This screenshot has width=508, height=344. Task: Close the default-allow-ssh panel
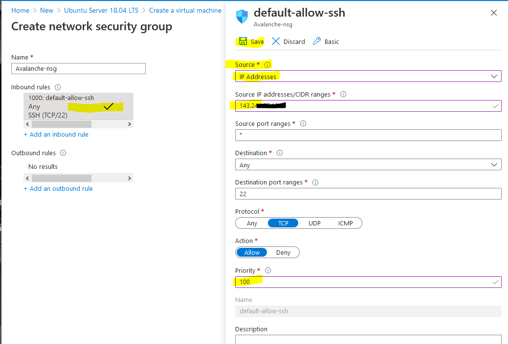click(494, 13)
